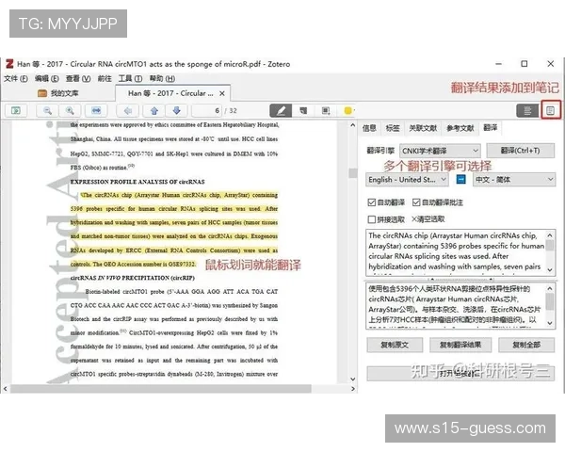This screenshot has height=452, width=565.
Task: Toggle the item pane lines icon
Action: (527, 110)
